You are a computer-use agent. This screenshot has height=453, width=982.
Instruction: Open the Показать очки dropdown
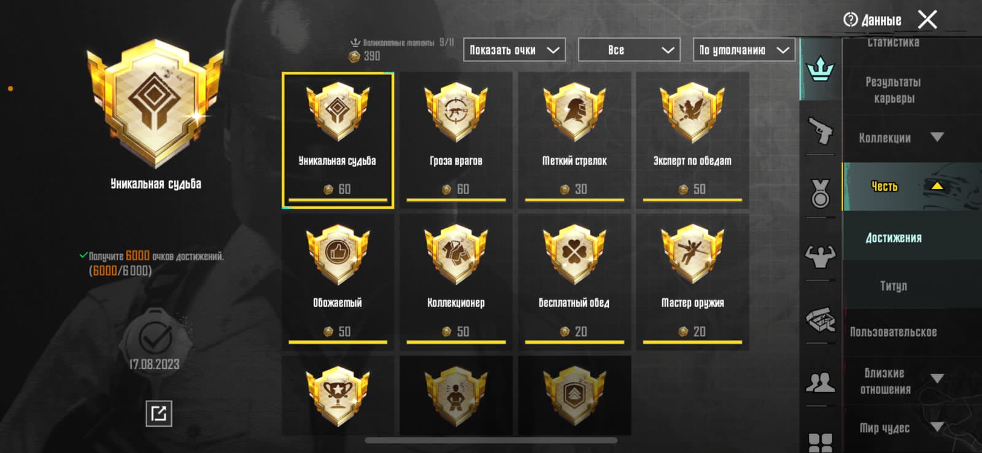pyautogui.click(x=514, y=50)
